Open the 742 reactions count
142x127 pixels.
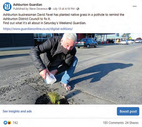click(x=15, y=123)
